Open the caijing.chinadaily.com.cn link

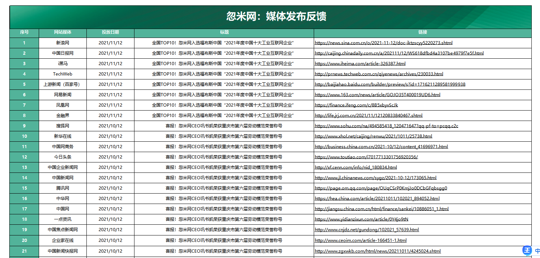399,53
